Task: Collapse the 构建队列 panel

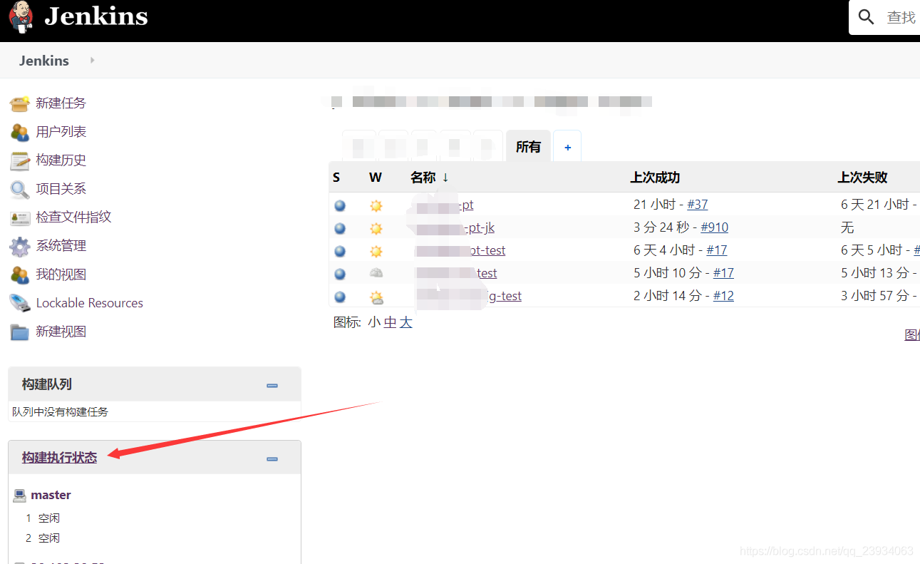Action: pos(272,385)
